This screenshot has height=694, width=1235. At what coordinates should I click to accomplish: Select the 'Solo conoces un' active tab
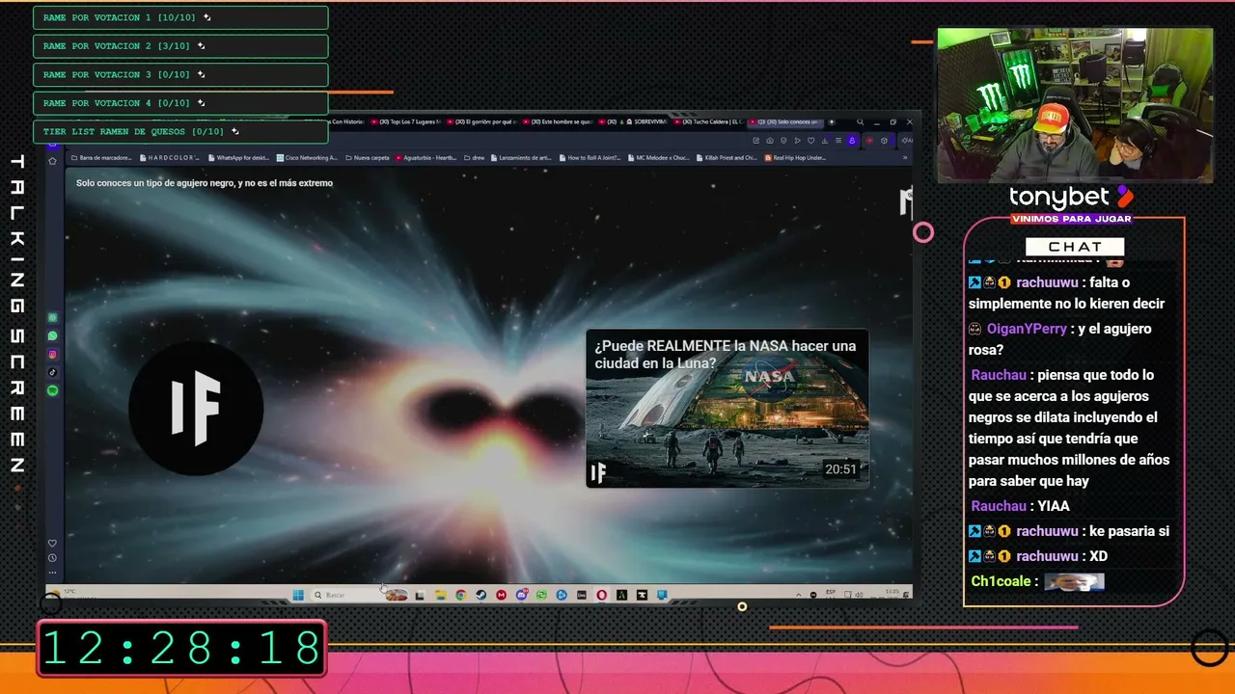pos(787,122)
